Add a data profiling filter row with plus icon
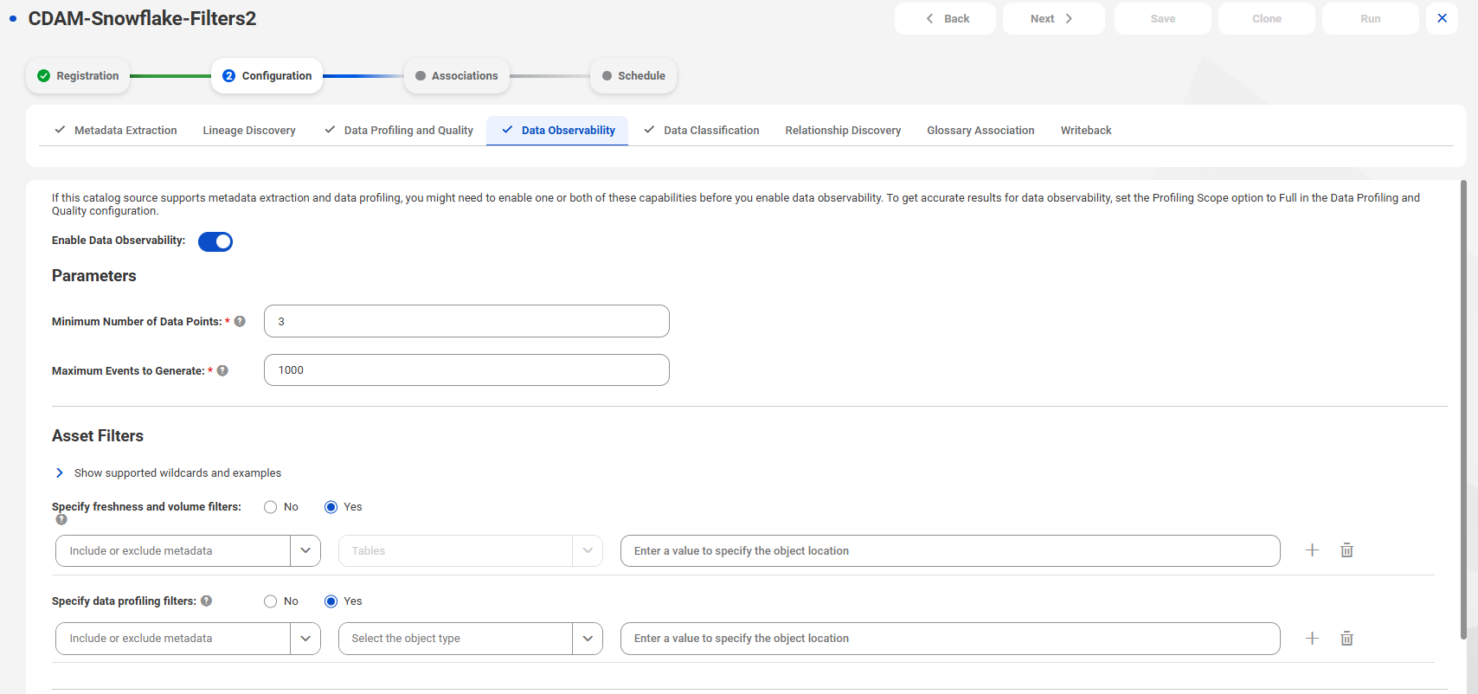1478x694 pixels. tap(1312, 639)
